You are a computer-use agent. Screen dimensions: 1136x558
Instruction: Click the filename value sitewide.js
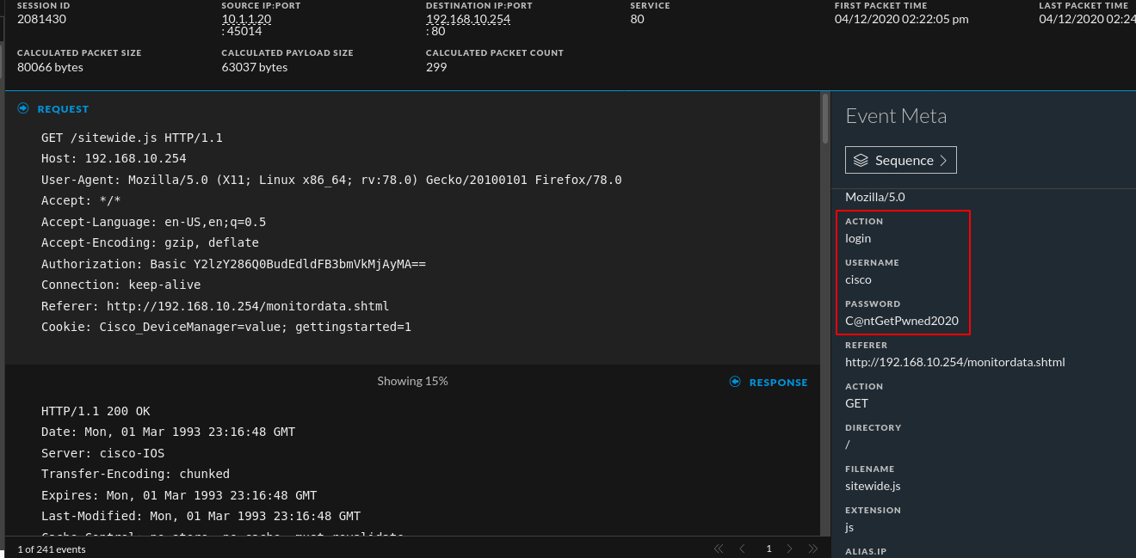(x=873, y=486)
